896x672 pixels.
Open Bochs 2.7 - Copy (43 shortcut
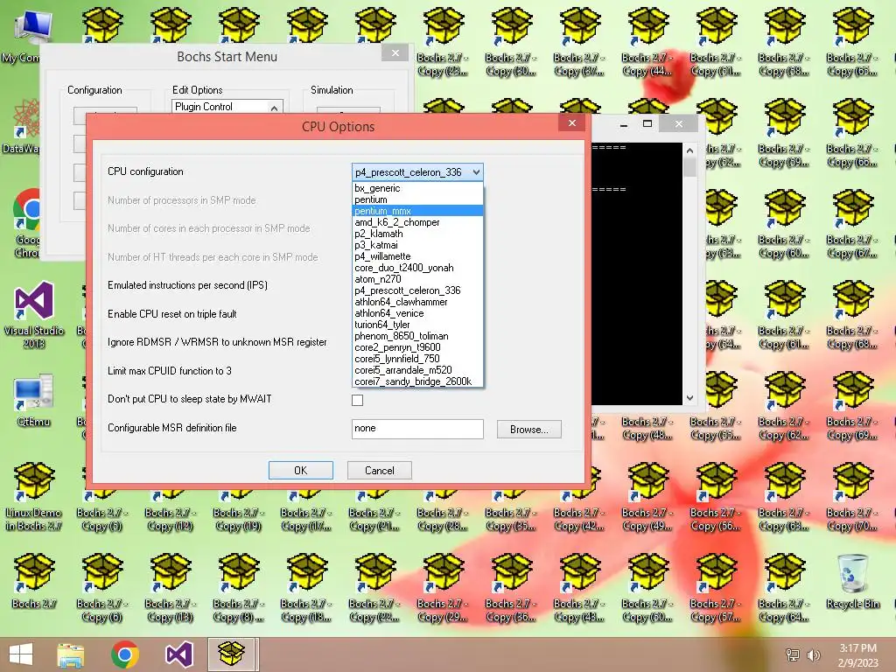pos(579,587)
